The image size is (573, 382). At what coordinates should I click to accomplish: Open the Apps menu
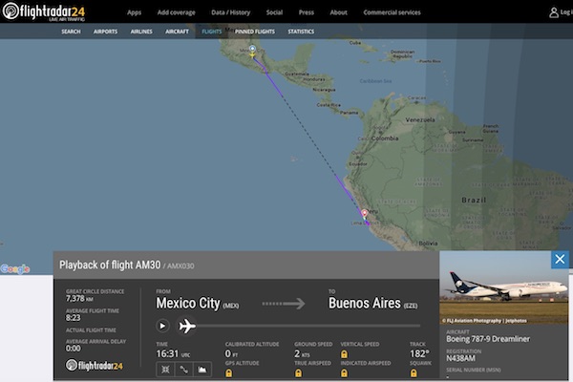(x=134, y=12)
